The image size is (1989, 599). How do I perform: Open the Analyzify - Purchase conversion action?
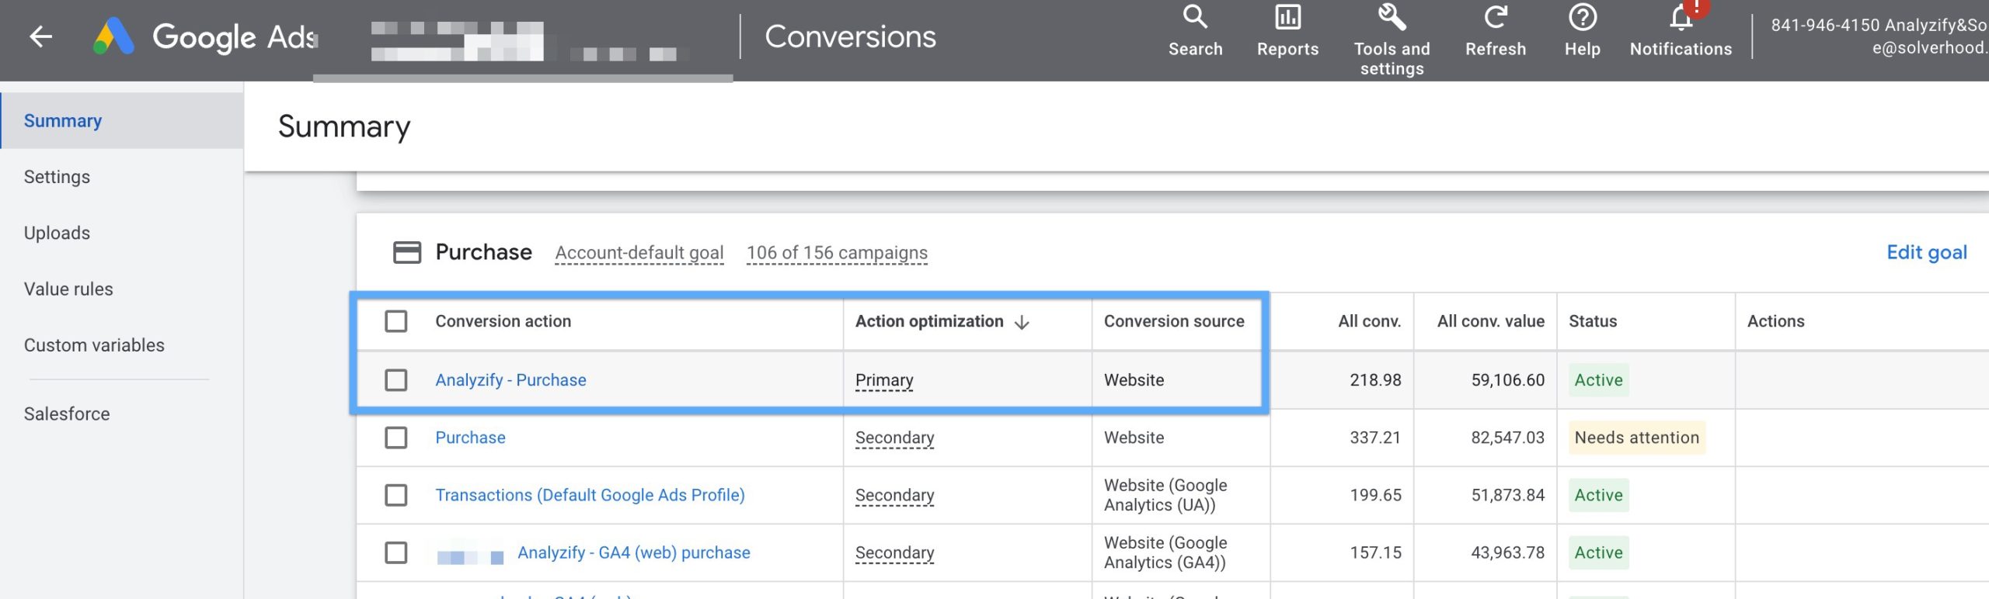click(510, 380)
